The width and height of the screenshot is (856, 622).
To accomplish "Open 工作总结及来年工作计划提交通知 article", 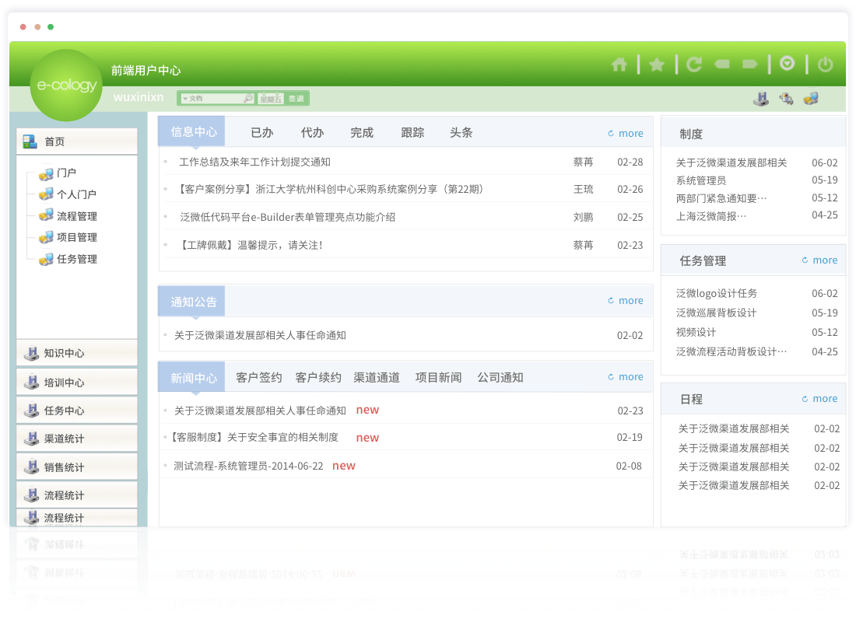I will tap(254, 162).
